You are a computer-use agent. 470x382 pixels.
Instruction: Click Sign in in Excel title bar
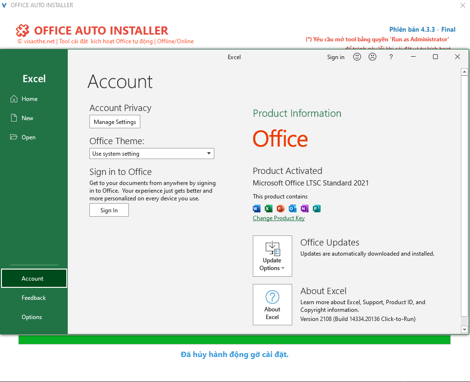[x=336, y=57]
